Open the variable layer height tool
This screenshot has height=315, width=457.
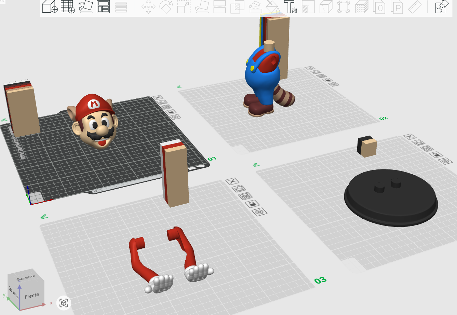point(121,7)
